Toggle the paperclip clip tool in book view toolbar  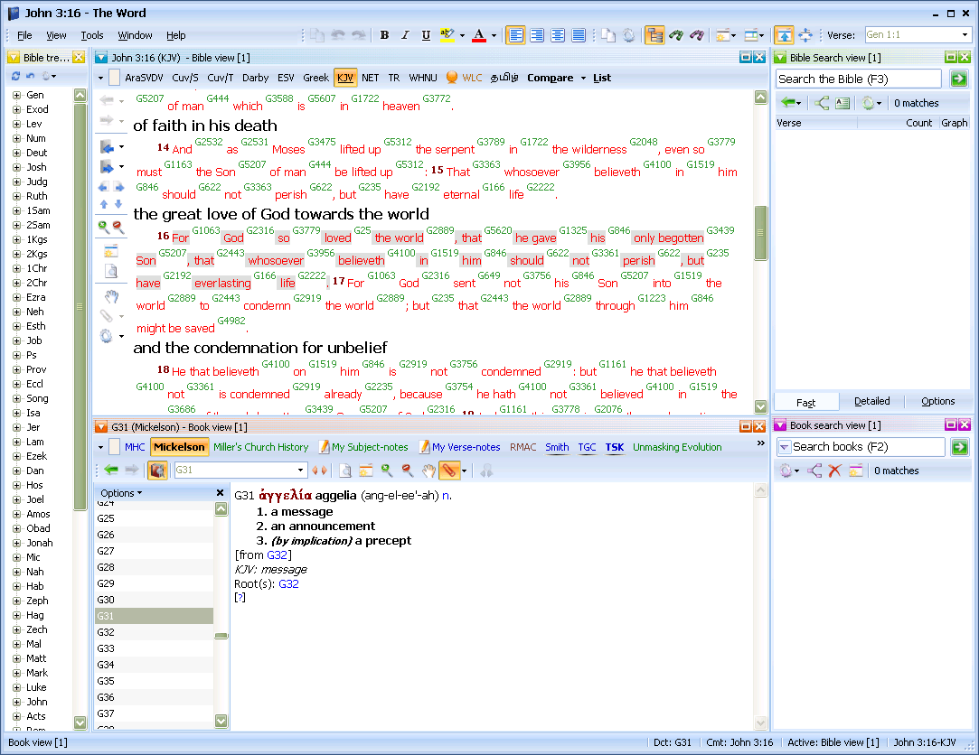pos(450,471)
